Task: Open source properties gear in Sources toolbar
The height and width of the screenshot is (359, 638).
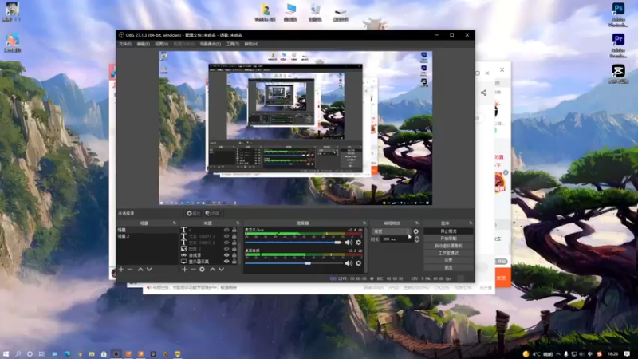Action: pyautogui.click(x=202, y=269)
